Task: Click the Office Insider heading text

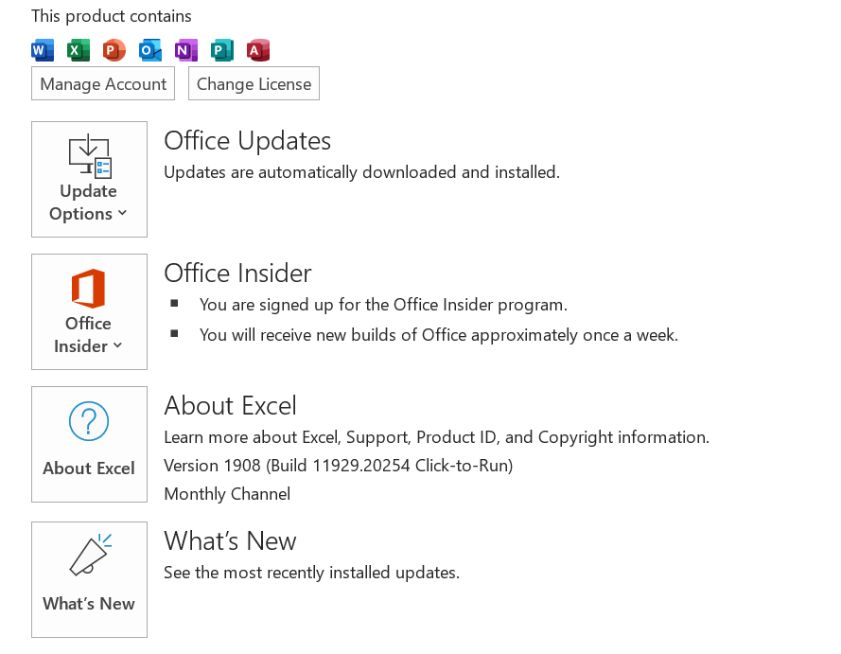Action: pos(237,274)
